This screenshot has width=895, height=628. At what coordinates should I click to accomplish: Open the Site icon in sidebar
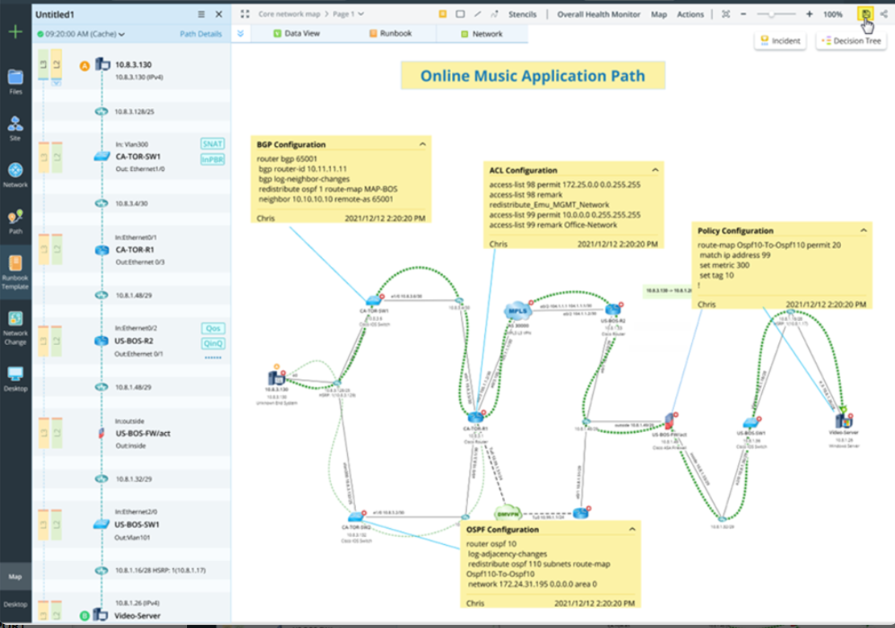pyautogui.click(x=15, y=126)
